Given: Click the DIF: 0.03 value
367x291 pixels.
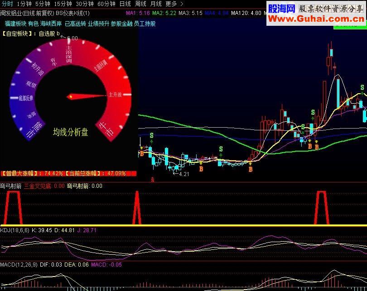Looking at the screenshot, I should (51, 265).
